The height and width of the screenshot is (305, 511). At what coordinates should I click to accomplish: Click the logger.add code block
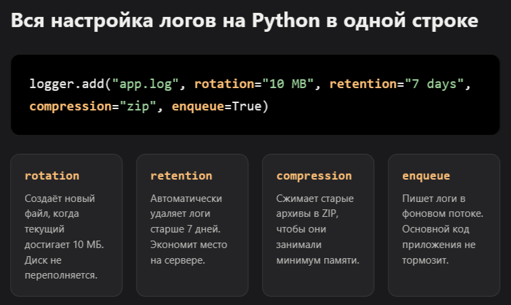click(x=255, y=95)
